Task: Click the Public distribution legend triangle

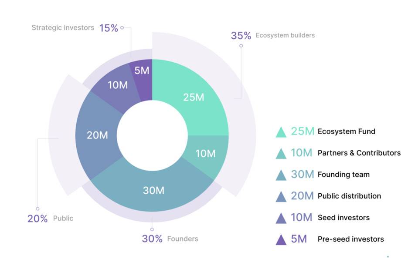Action: 281,197
